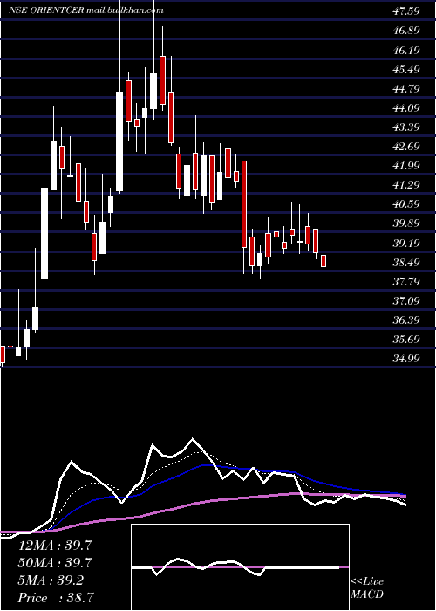This screenshot has height=611, width=436.
Task: Click the 41.99 price axis label
Action: pos(406,165)
